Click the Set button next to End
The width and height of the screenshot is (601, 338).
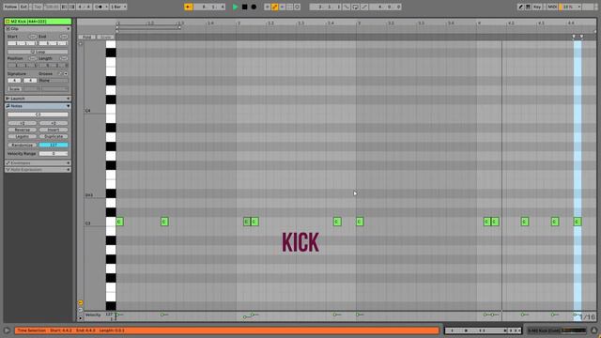click(64, 37)
